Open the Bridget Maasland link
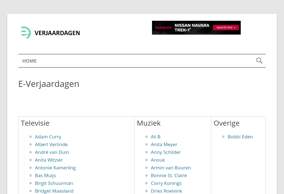Screen dimensions: 284x194 click(x=54, y=191)
